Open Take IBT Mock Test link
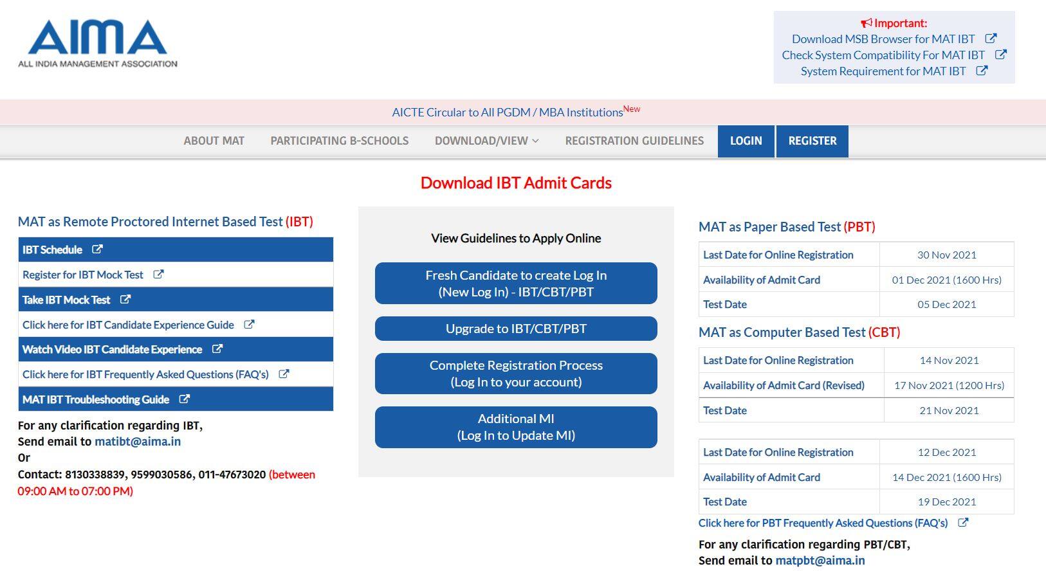This screenshot has height=571, width=1046. [x=66, y=300]
